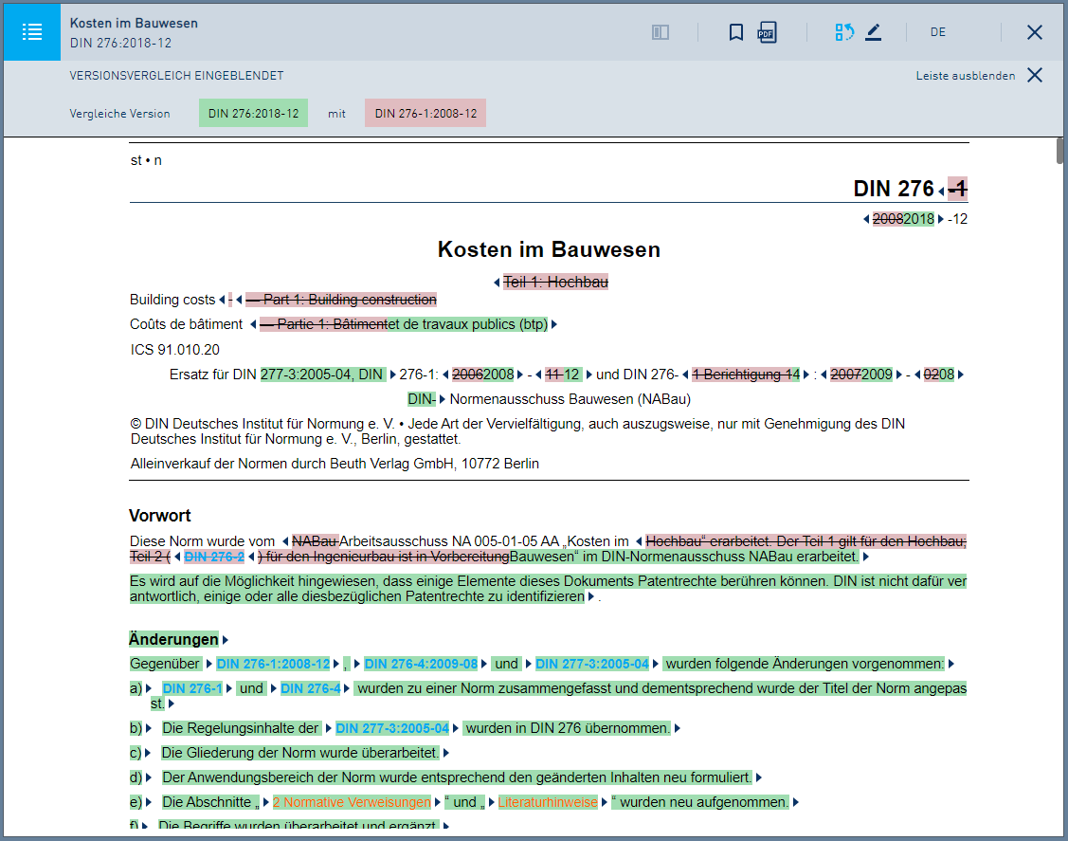Follow the DIN 276-1 link in item a)
Image resolution: width=1068 pixels, height=841 pixels.
tap(192, 688)
